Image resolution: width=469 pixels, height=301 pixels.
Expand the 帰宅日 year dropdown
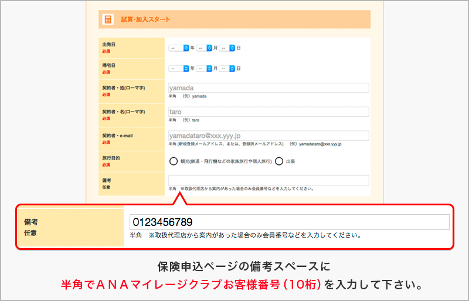click(x=179, y=69)
